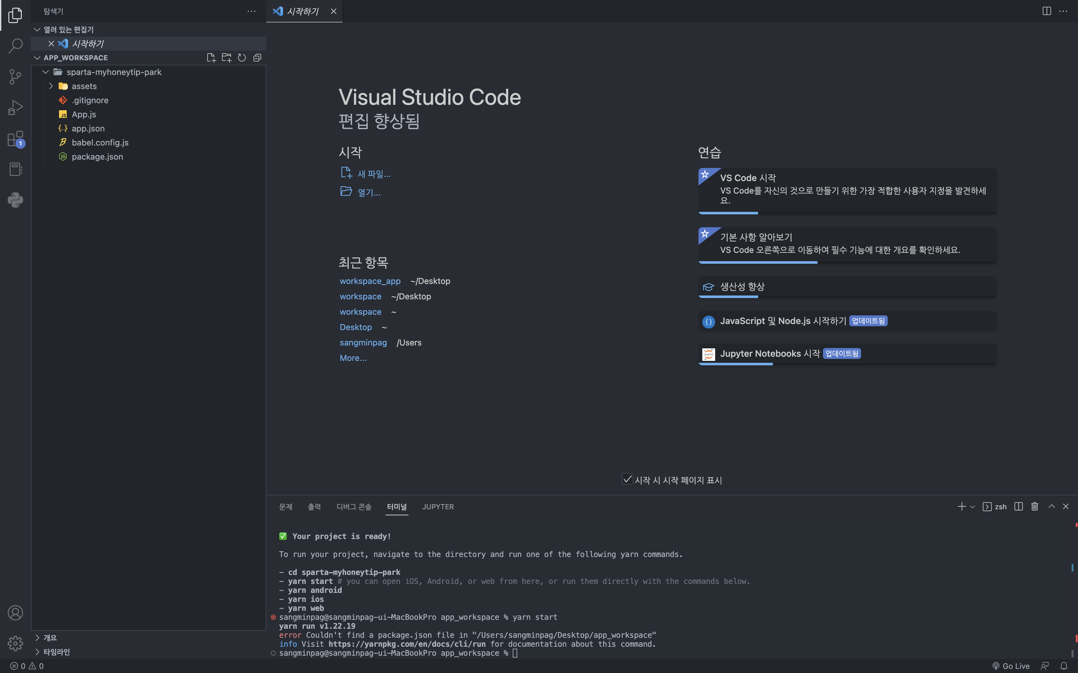
Task: Open the yarnpkg docs URL in terminal
Action: pyautogui.click(x=407, y=644)
